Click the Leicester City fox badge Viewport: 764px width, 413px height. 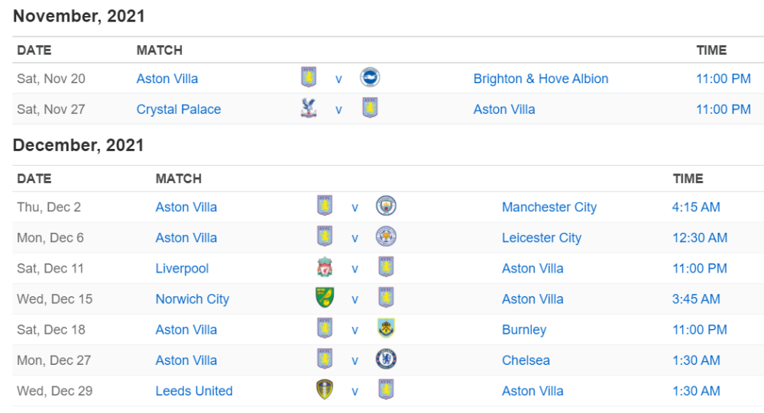[386, 237]
